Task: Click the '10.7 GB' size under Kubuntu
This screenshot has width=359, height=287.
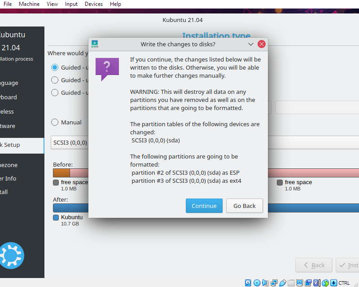Action: [x=70, y=224]
